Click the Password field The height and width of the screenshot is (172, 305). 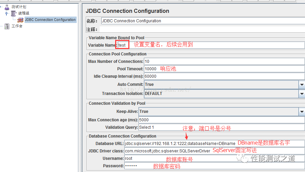pyautogui.click(x=214, y=166)
